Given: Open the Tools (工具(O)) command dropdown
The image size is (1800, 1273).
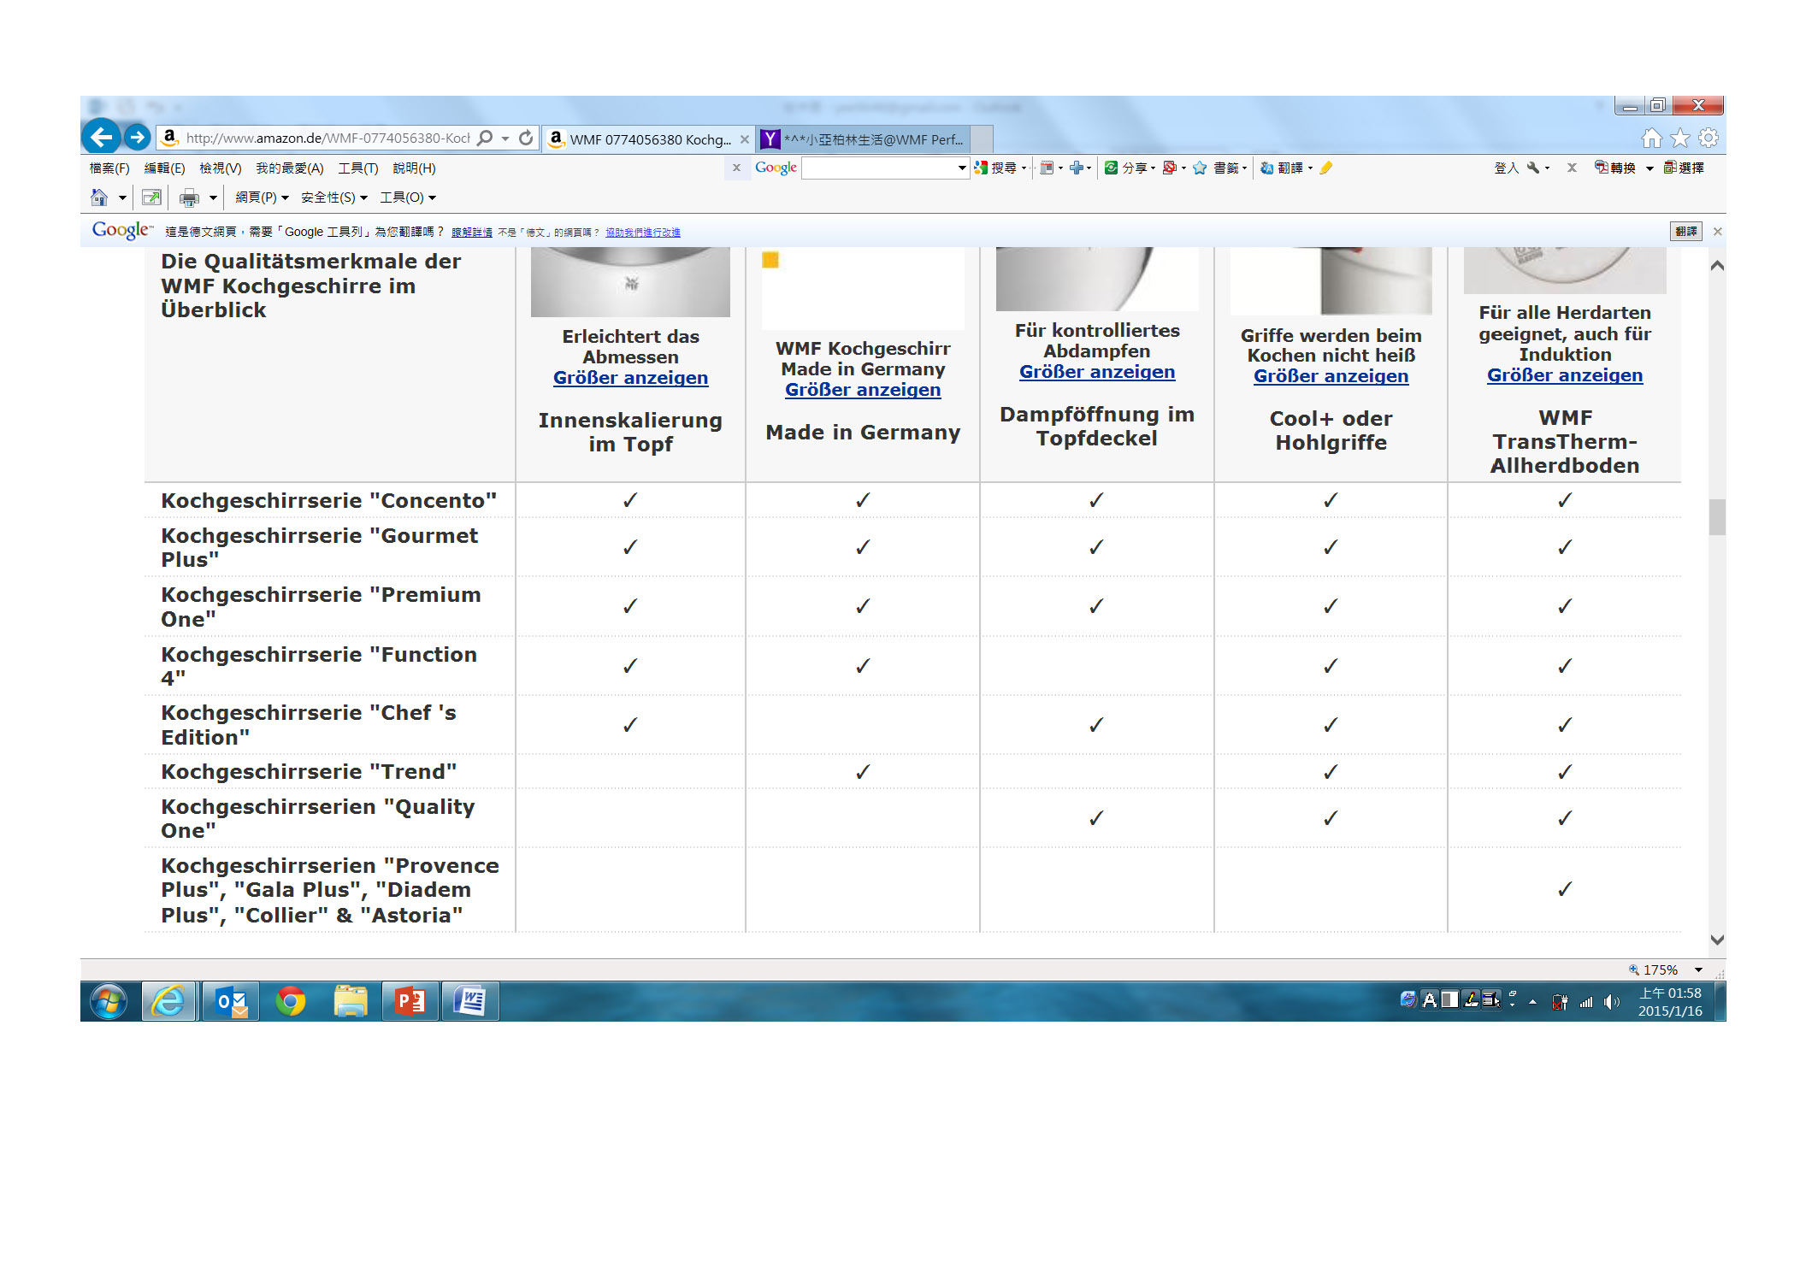Looking at the screenshot, I should (408, 197).
